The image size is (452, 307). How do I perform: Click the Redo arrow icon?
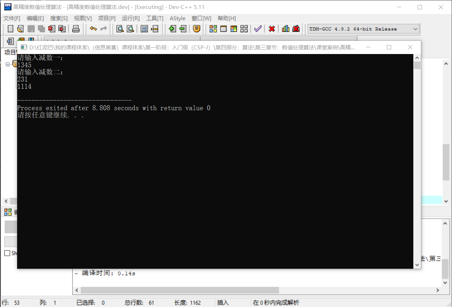[103, 29]
